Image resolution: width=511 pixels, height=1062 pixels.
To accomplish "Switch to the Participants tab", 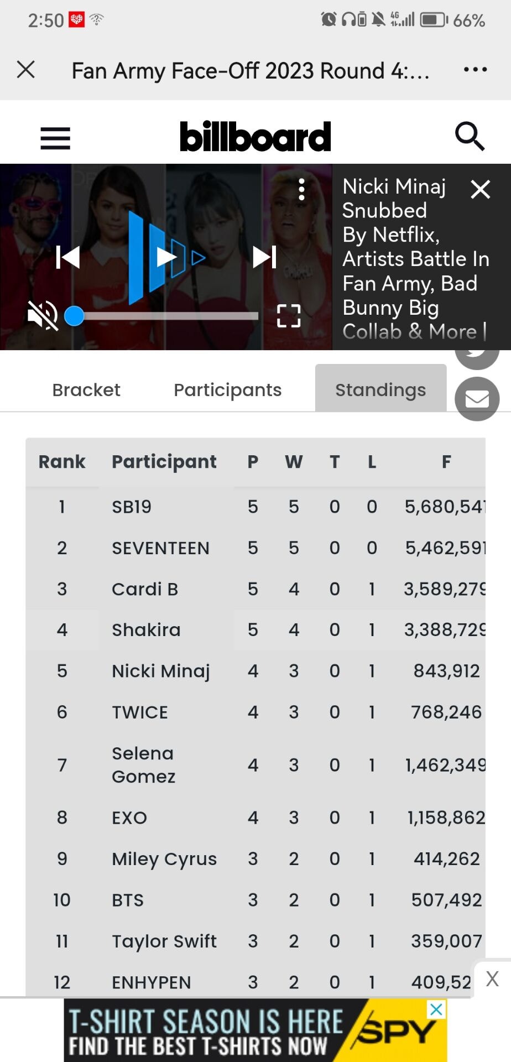I will 227,390.
